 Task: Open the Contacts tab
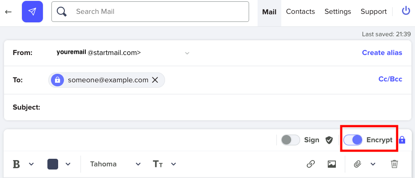(301, 12)
